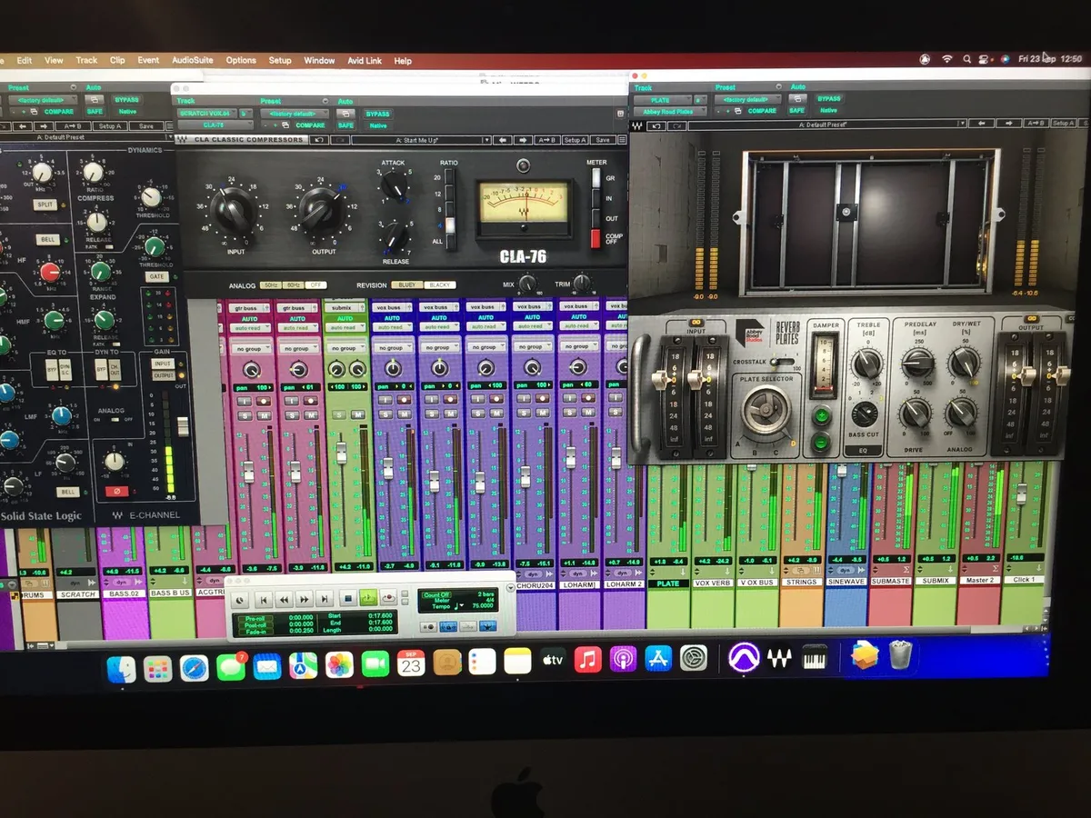Click the Tempo note icon in the transport display
Viewport: 1091px width, 818px height.
455,605
